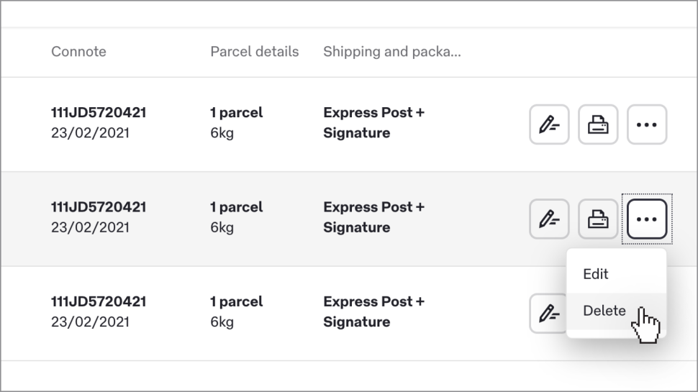Select connote 111JD5720421 in the first row
This screenshot has width=698, height=392.
[99, 113]
